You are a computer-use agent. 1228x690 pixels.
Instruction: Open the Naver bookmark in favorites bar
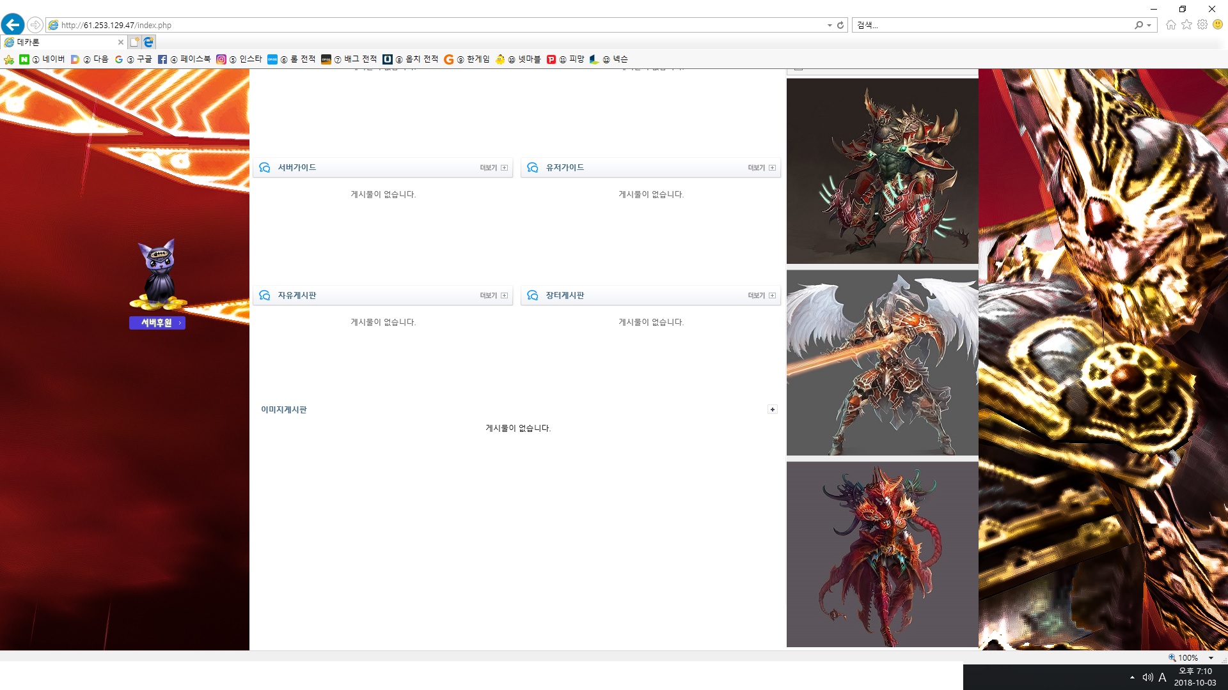[42, 59]
